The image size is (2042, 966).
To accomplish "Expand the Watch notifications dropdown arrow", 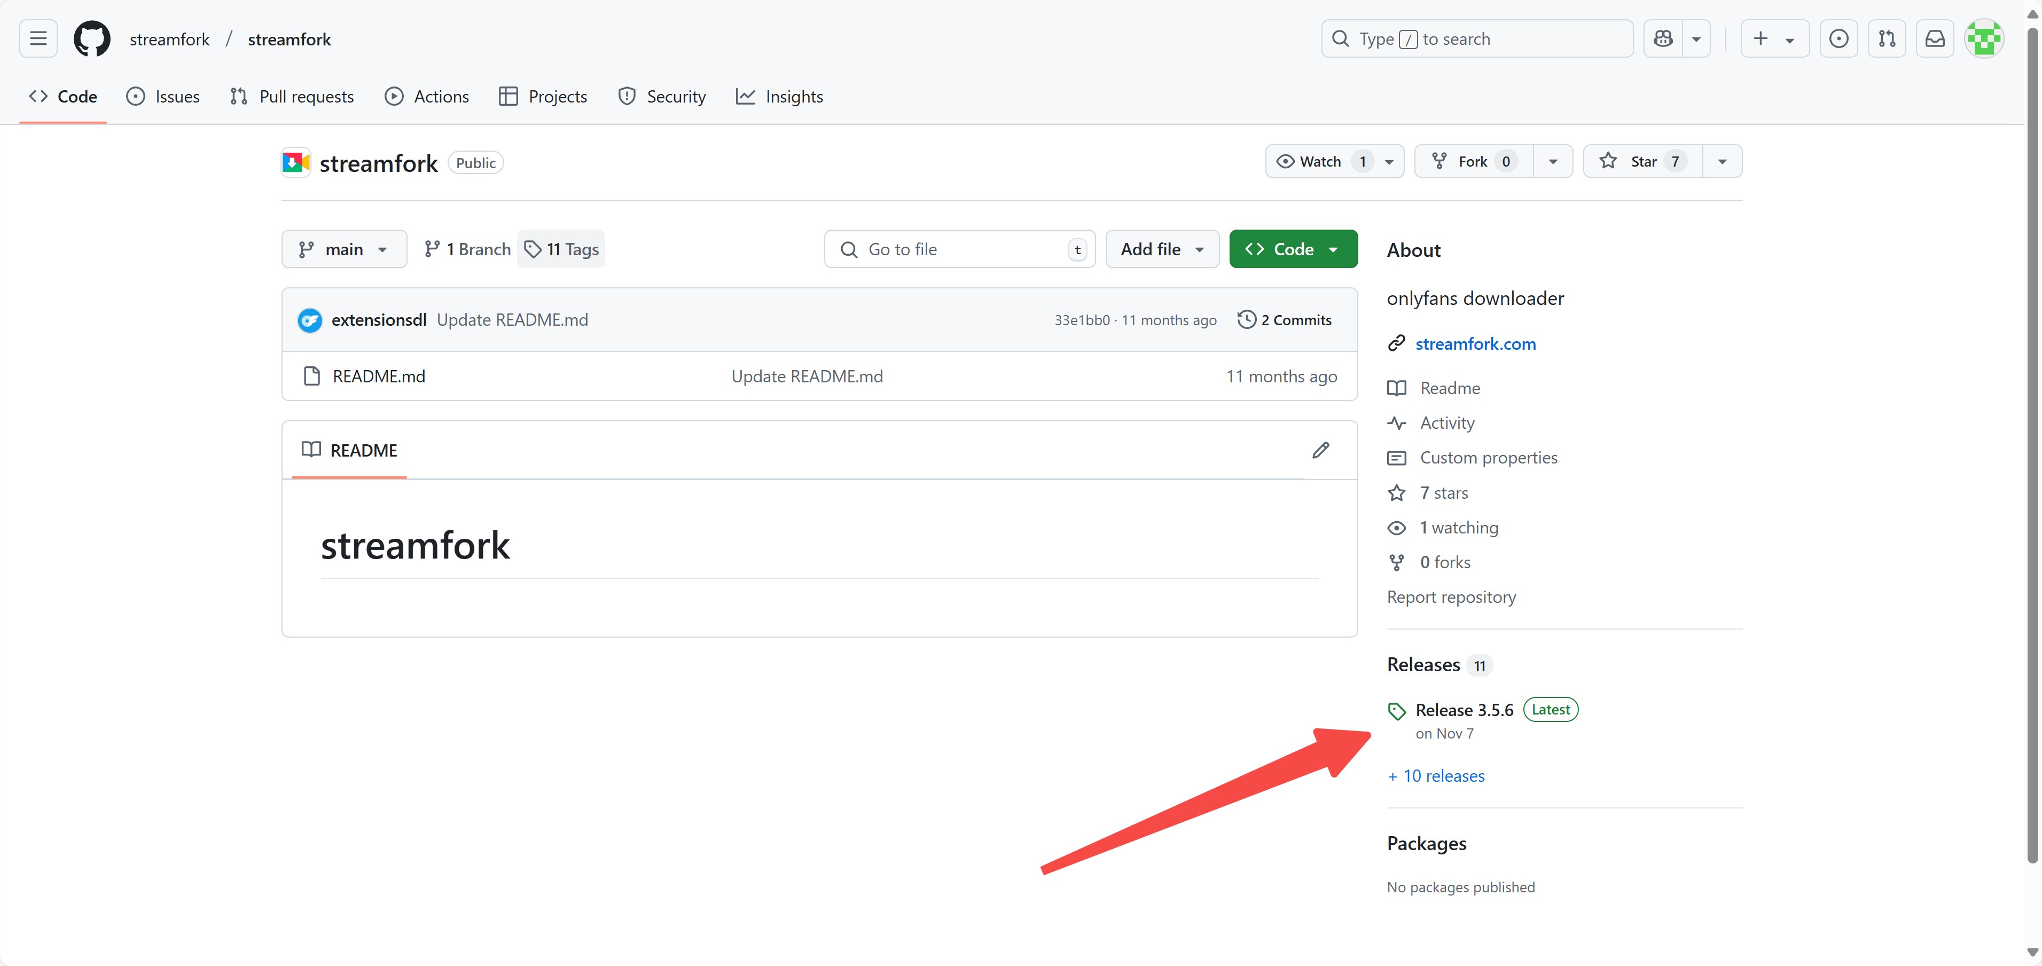I will coord(1390,162).
